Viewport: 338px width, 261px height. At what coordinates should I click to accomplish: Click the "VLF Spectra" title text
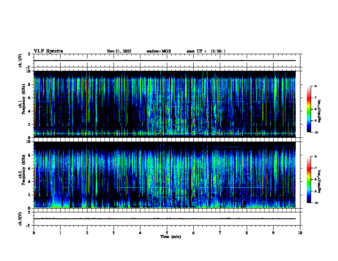coord(48,51)
